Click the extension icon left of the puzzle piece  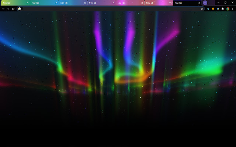click(x=218, y=8)
